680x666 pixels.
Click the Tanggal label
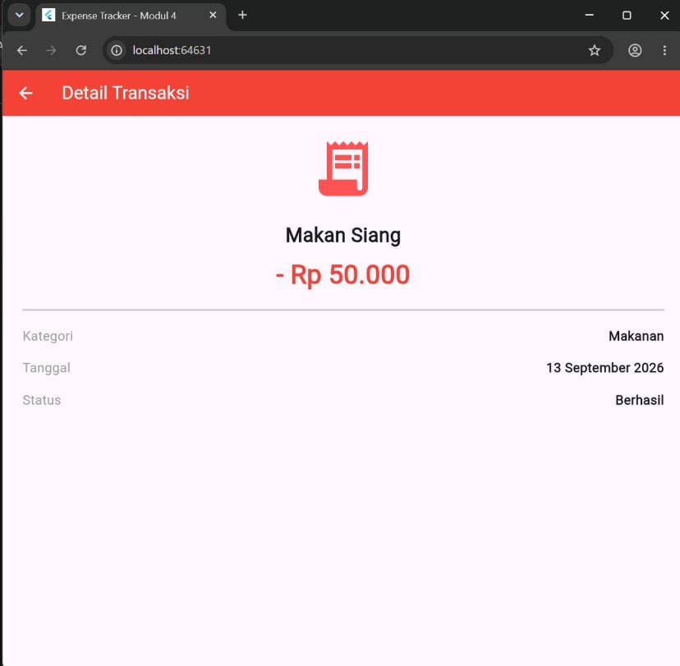[47, 368]
